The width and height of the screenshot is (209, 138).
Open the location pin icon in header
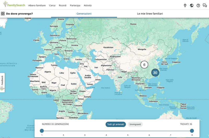click(x=185, y=6)
